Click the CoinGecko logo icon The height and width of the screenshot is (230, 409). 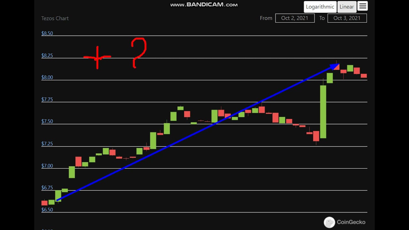click(329, 222)
